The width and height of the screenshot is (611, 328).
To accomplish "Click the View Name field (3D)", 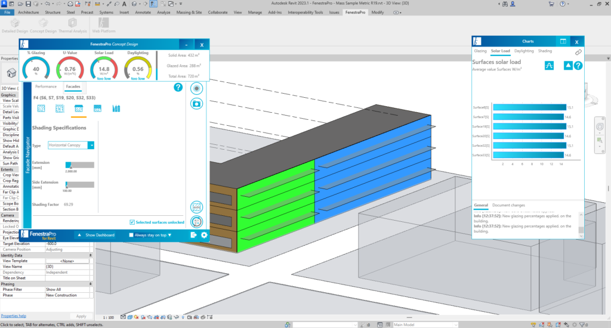I will pyautogui.click(x=67, y=267).
